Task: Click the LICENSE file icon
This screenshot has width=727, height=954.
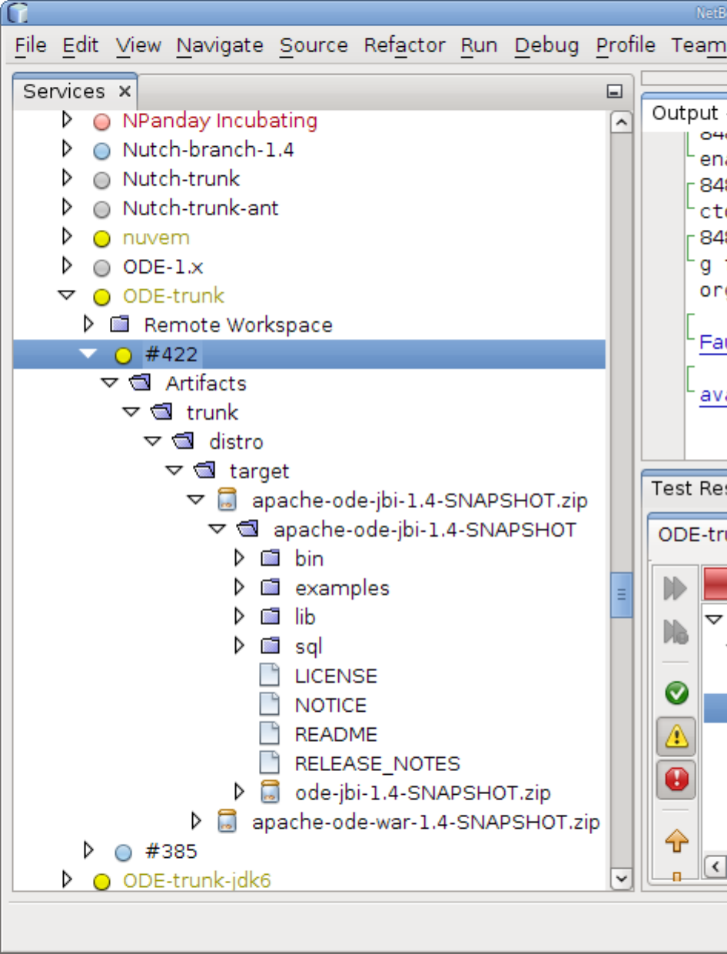Action: [269, 675]
